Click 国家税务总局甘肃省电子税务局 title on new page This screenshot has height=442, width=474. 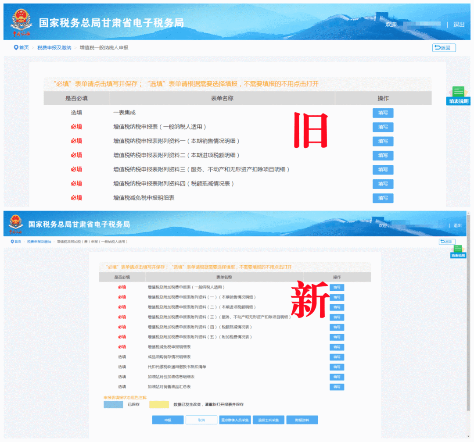pos(79,224)
